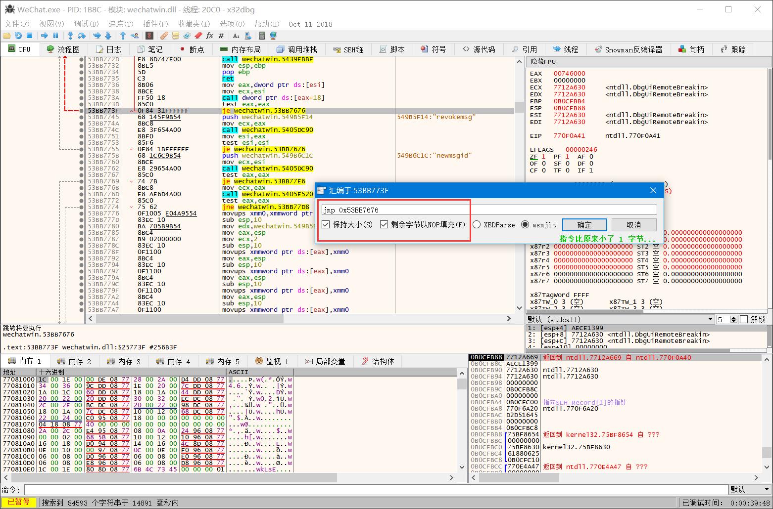The height and width of the screenshot is (509, 773).
Task: Step over with the curved arrow icon
Action: pyautogui.click(x=82, y=36)
